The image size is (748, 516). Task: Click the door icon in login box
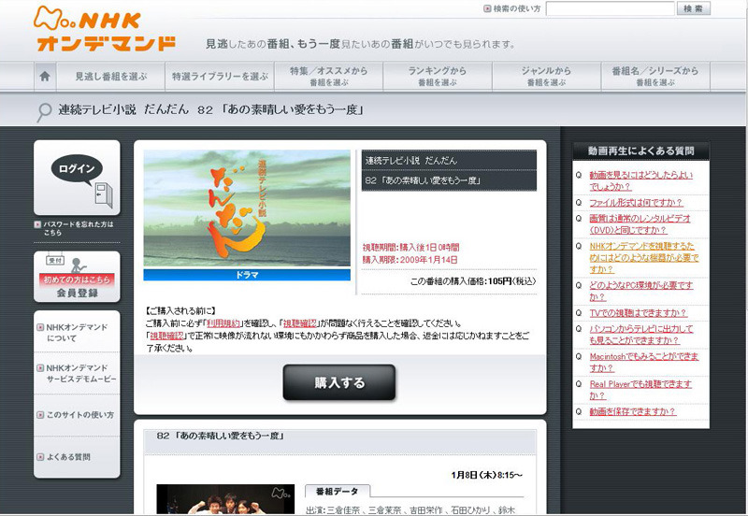[104, 194]
